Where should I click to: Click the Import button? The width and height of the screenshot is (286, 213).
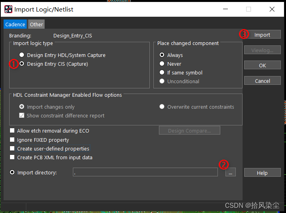pos(262,35)
